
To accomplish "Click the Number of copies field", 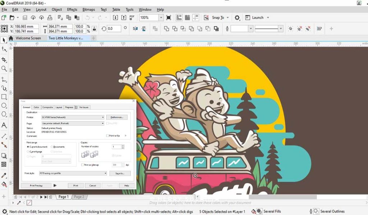I will pos(116,147).
